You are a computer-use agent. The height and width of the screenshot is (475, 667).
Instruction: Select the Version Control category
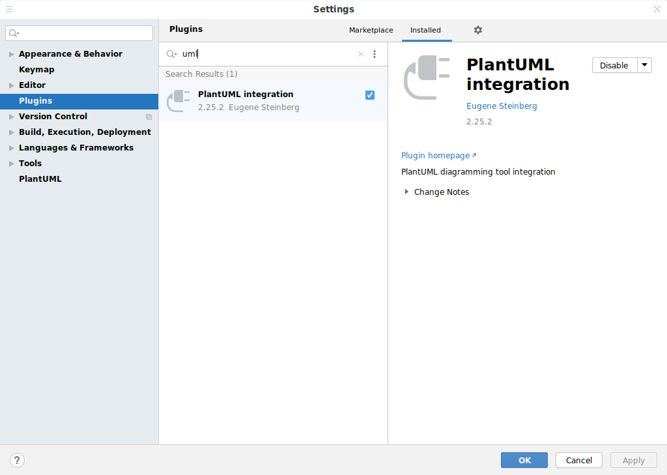tap(53, 116)
